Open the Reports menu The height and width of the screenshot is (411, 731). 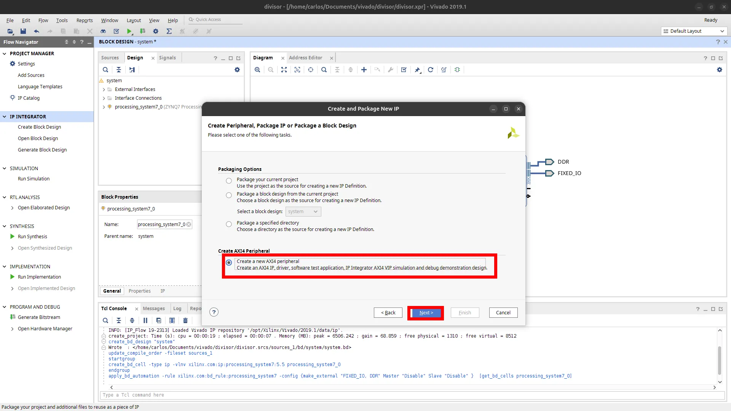pos(85,20)
